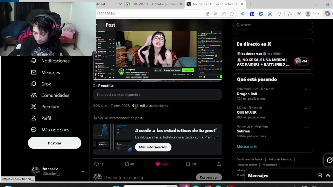Image resolution: width=333 pixels, height=187 pixels.
Task: Open Condiciones de Servicio footer link
Action: point(250,159)
